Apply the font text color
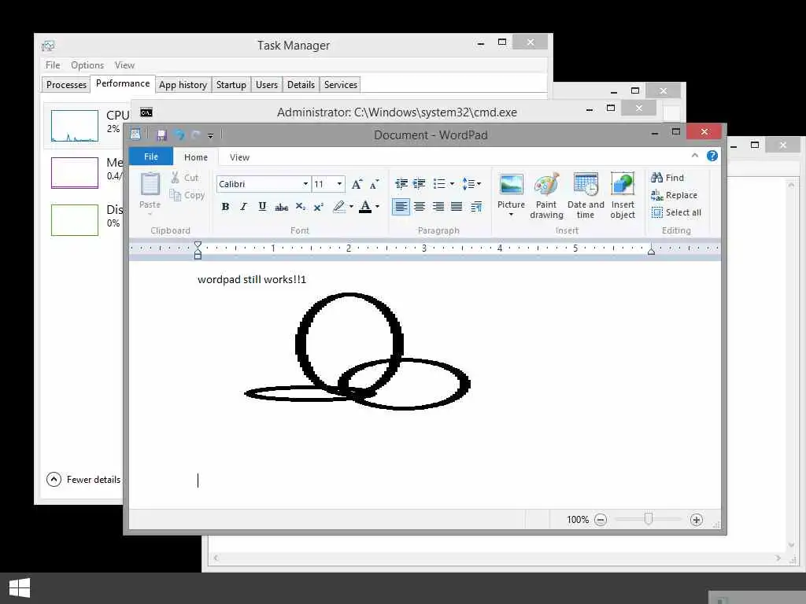806x604 pixels. 365,207
